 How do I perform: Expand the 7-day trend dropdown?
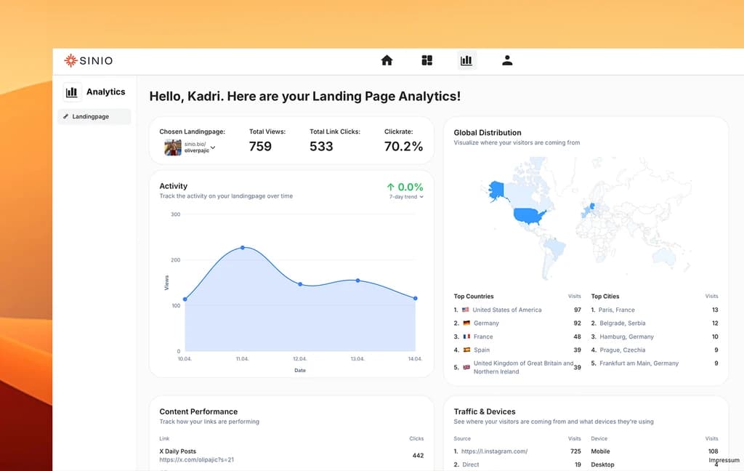[x=420, y=196]
